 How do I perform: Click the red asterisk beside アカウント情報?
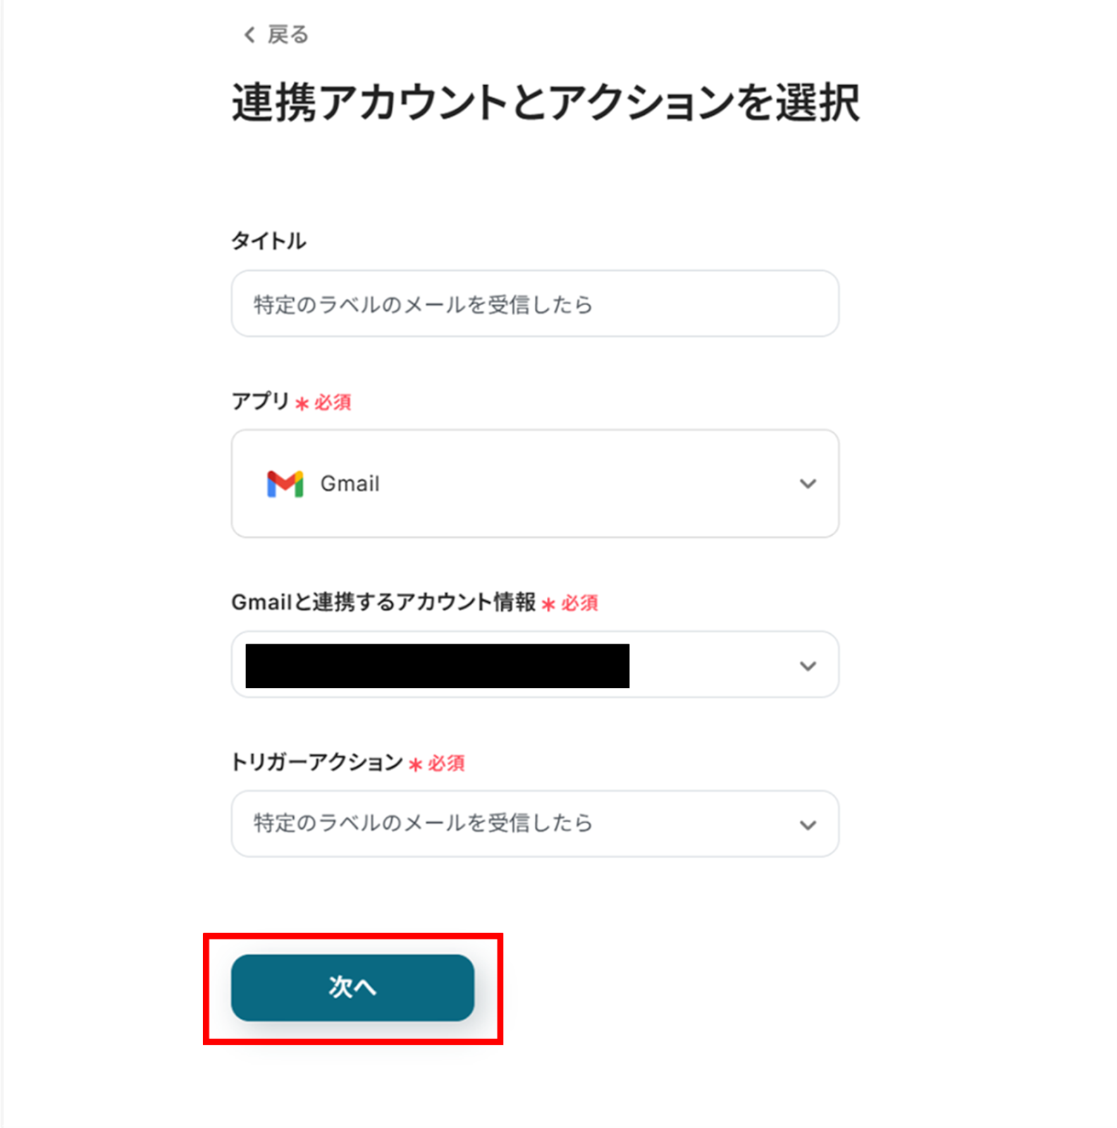(548, 604)
